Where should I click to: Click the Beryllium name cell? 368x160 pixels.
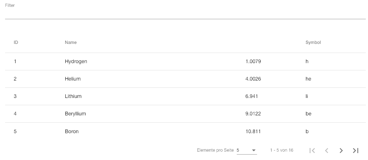coord(75,114)
